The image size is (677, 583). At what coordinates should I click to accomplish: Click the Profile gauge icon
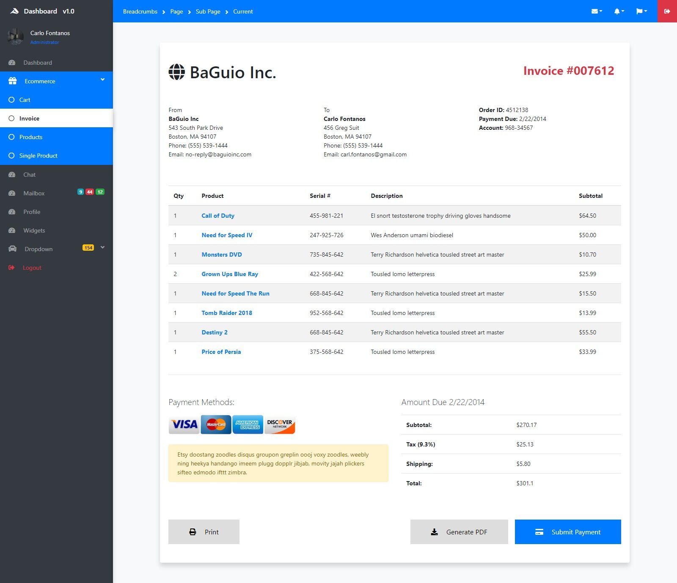12,212
